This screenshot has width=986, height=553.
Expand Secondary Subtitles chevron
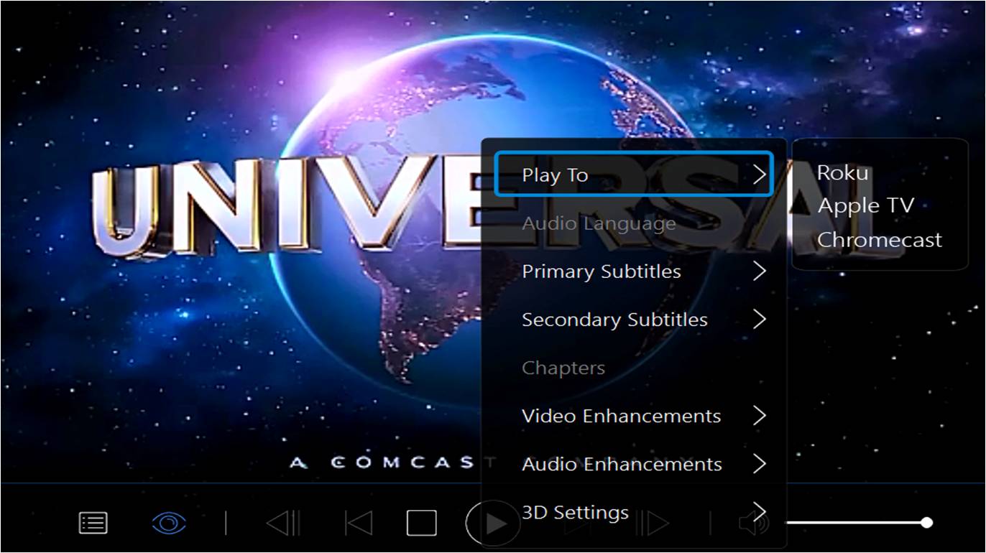pyautogui.click(x=760, y=320)
